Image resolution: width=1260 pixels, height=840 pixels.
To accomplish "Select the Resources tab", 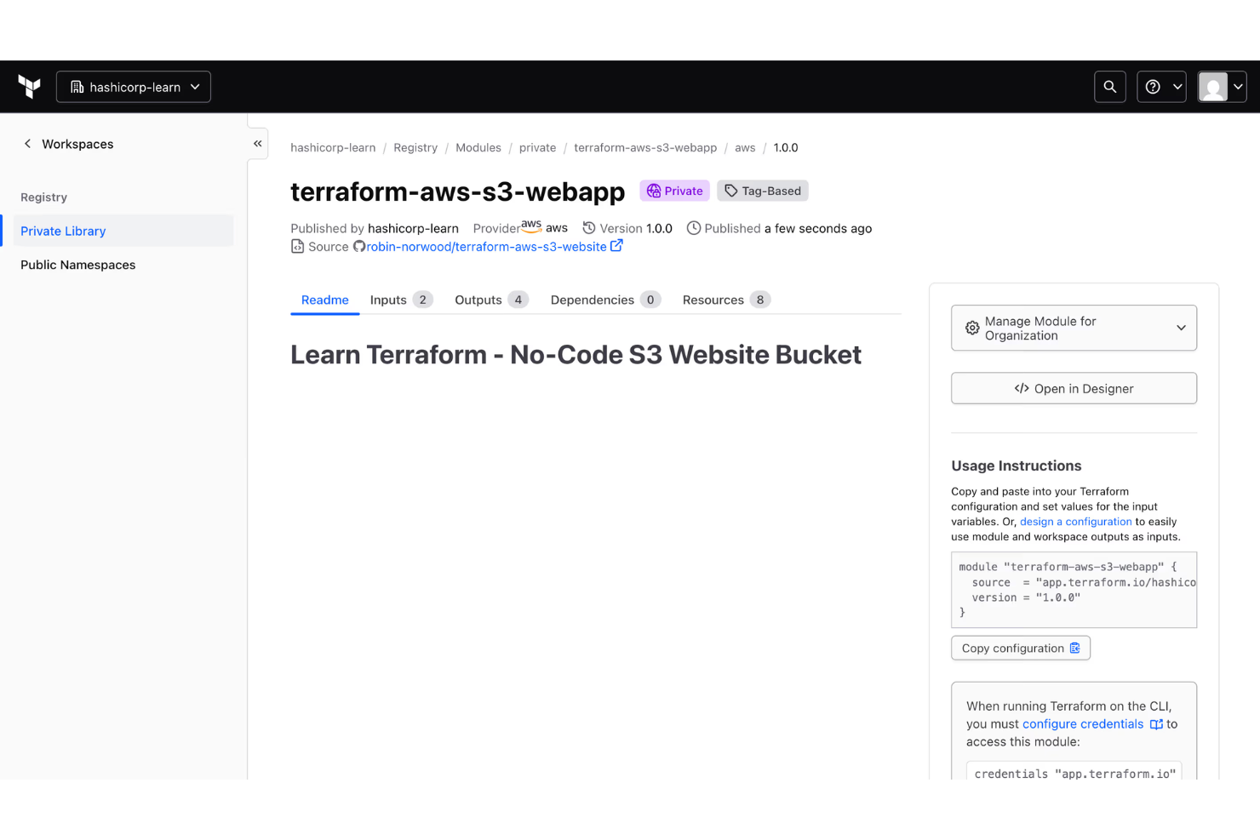I will [x=713, y=300].
